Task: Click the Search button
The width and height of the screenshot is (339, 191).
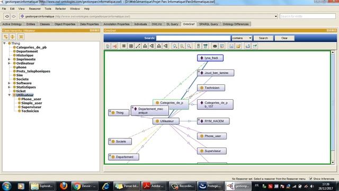Action: coord(263,38)
